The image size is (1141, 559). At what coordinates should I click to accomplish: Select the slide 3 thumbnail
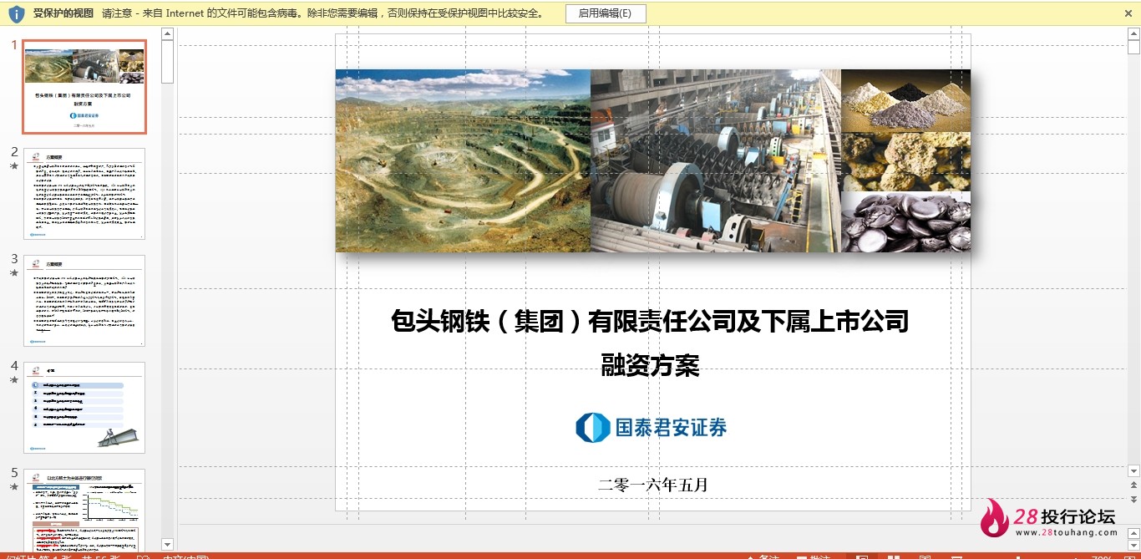[x=84, y=301]
